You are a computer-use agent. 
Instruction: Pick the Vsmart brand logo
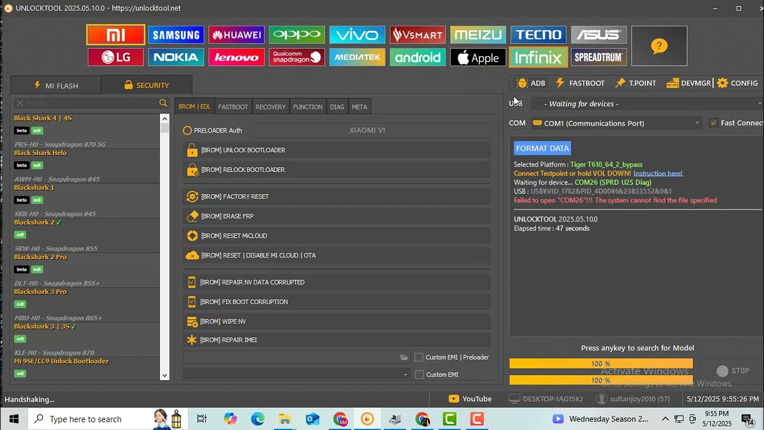[x=418, y=35]
